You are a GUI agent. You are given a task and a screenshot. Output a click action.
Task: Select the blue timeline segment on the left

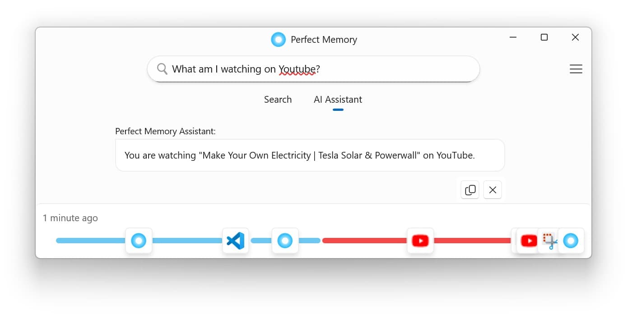click(90, 241)
